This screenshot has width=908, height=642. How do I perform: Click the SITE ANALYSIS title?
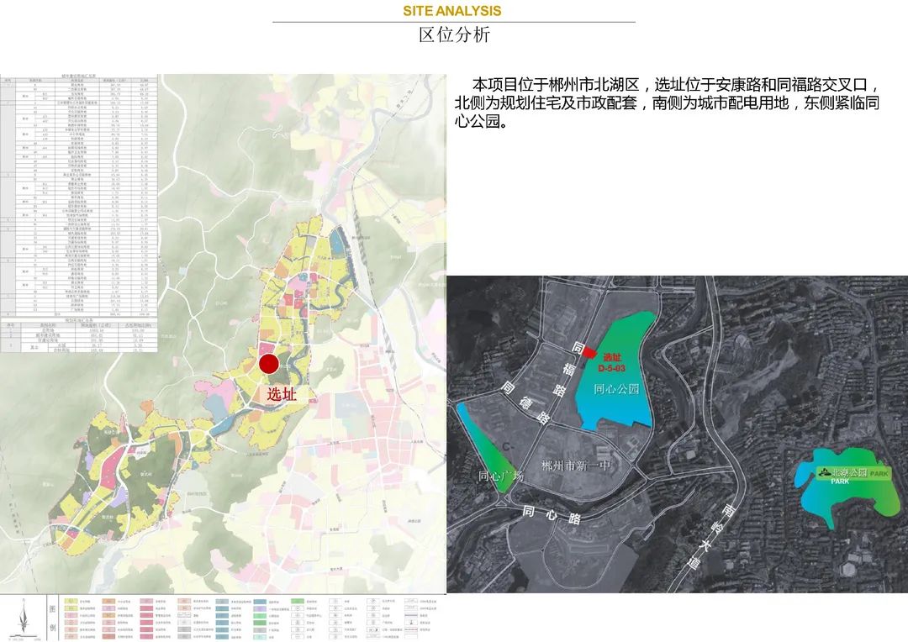[x=452, y=10]
